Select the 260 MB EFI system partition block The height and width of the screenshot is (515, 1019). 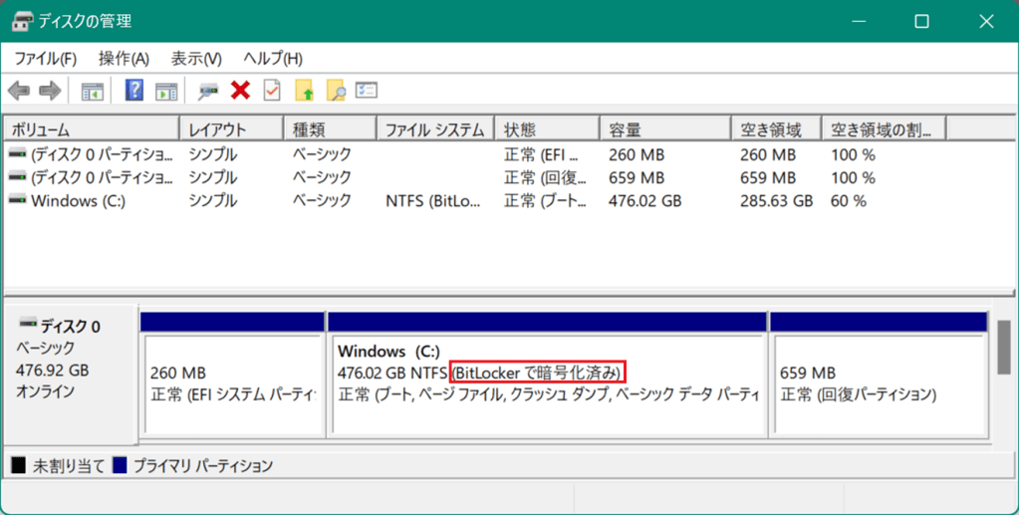[233, 384]
